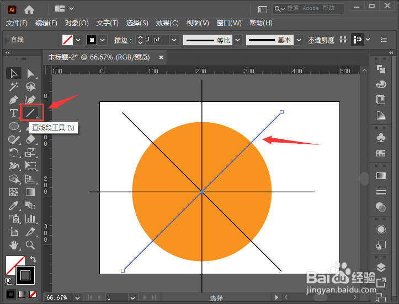The height and width of the screenshot is (304, 399).
Task: Choose the Gradient tool
Action: [30, 192]
